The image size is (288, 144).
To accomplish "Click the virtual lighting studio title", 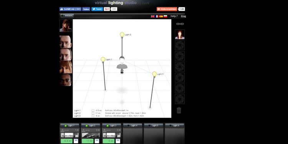I will (116, 3).
